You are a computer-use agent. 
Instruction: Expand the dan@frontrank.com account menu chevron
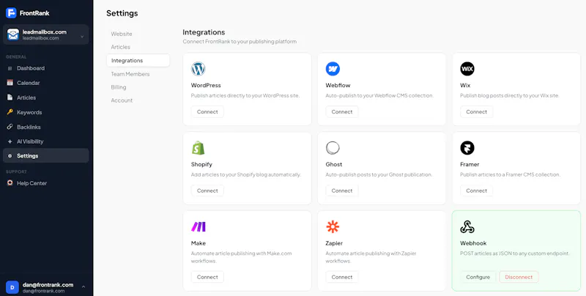pos(84,287)
